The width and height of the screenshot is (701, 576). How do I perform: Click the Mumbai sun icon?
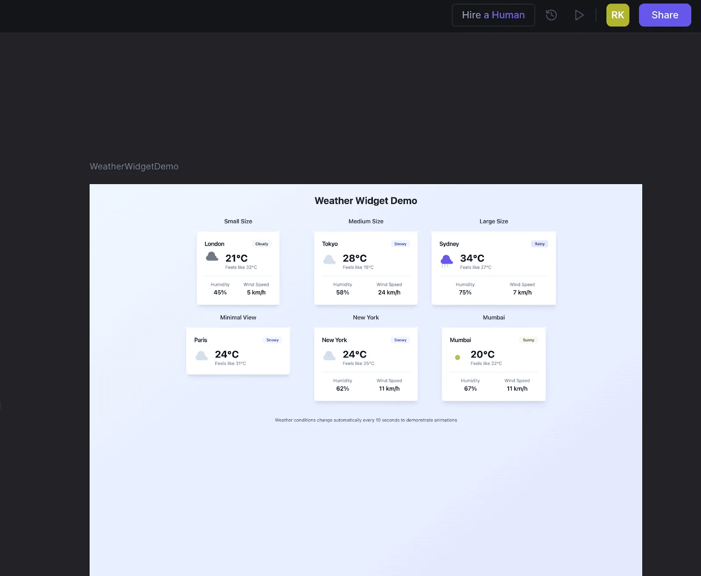point(457,357)
